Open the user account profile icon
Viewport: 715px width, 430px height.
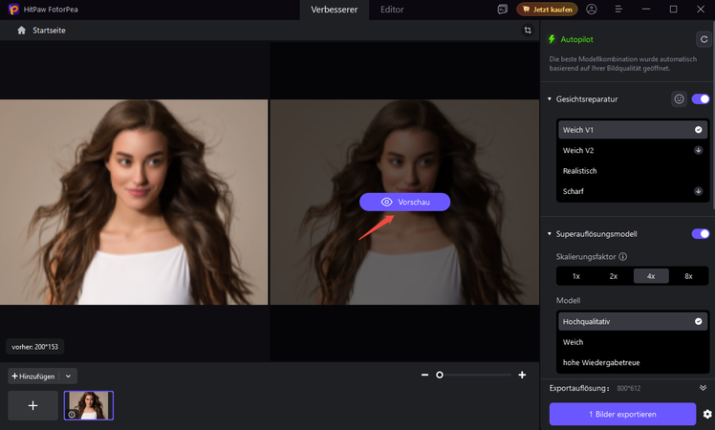pos(592,10)
